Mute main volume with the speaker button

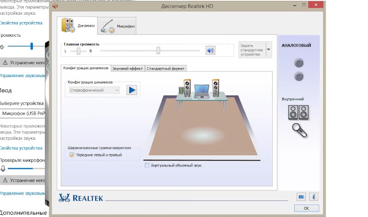(210, 50)
